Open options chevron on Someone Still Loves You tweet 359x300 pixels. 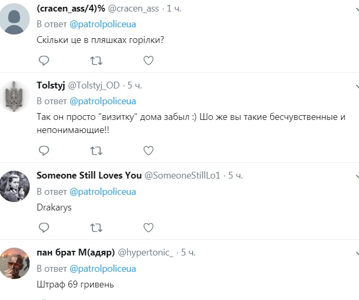(x=356, y=176)
